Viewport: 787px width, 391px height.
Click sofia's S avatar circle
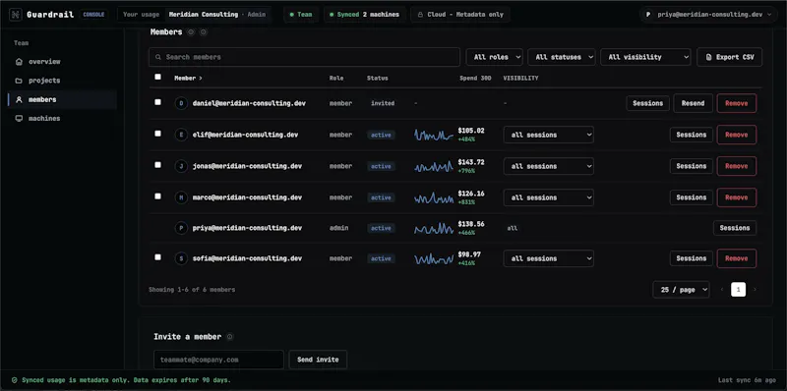tap(181, 258)
